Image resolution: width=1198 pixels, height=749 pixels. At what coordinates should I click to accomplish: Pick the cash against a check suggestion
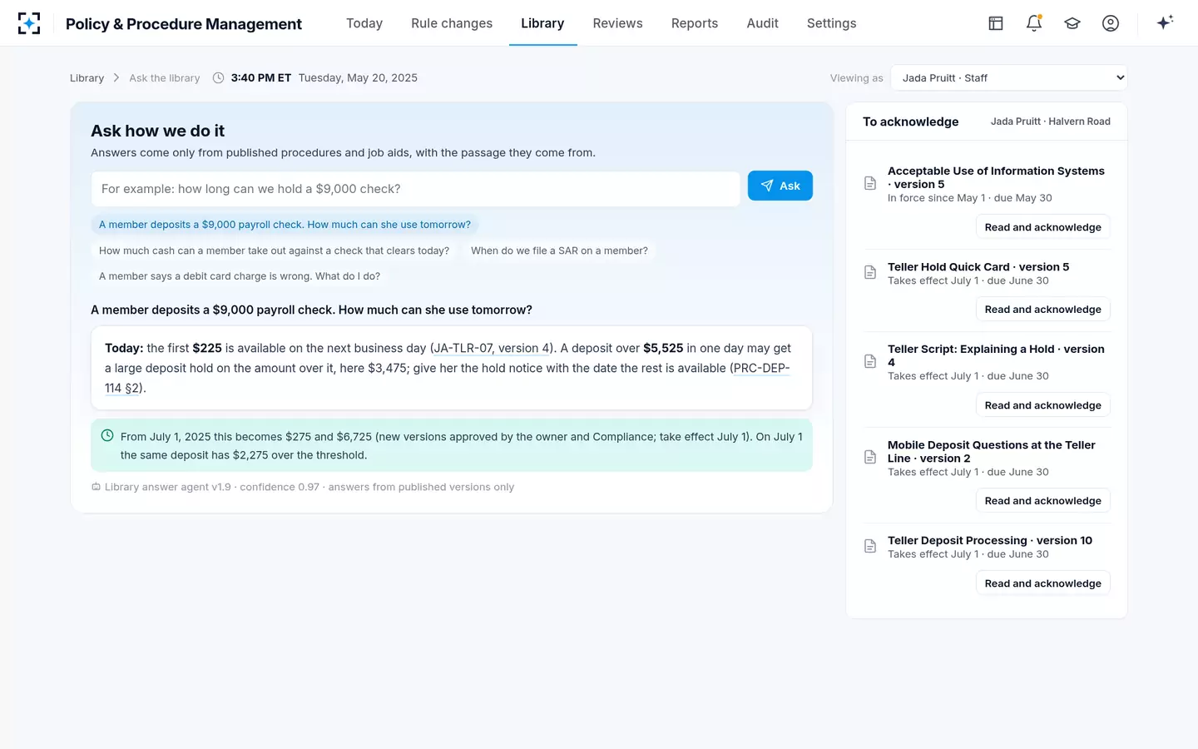[274, 250]
